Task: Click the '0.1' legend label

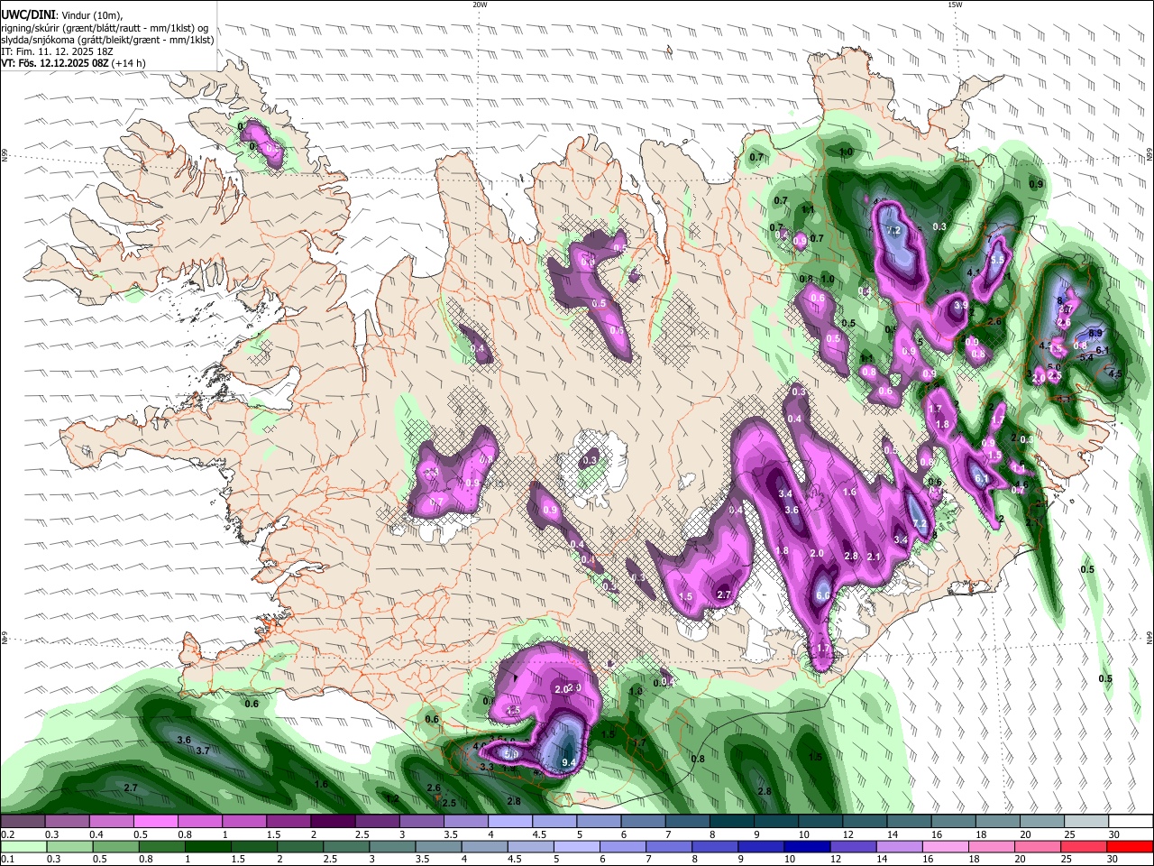Action: [x=7, y=860]
